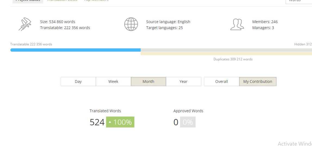
Task: Click the globe languages icon
Action: point(131,24)
